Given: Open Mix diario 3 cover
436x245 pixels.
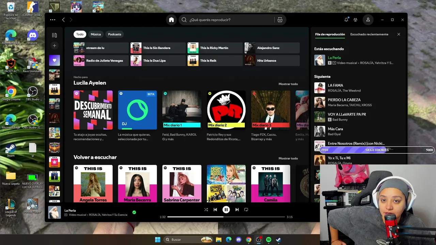Looking at the screenshot, I should [x=270, y=110].
